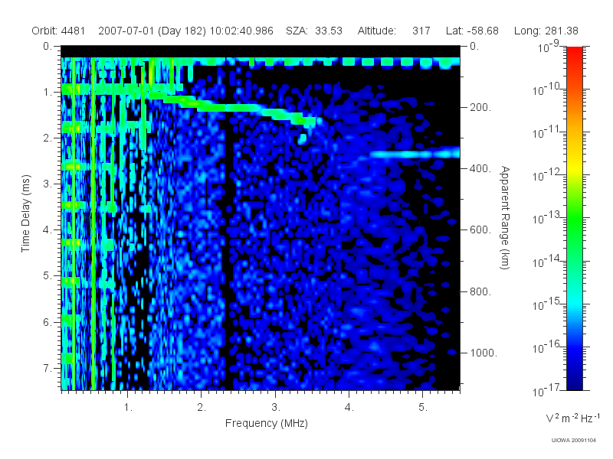Click the '3.' frequency axis tick label

tap(276, 408)
